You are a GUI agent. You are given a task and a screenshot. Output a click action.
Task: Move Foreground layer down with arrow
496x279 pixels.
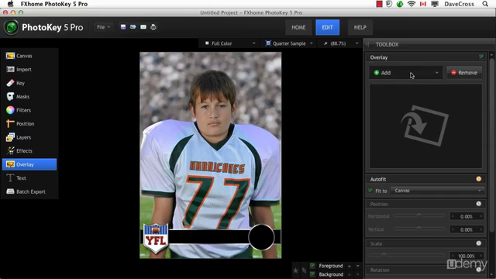click(x=358, y=266)
